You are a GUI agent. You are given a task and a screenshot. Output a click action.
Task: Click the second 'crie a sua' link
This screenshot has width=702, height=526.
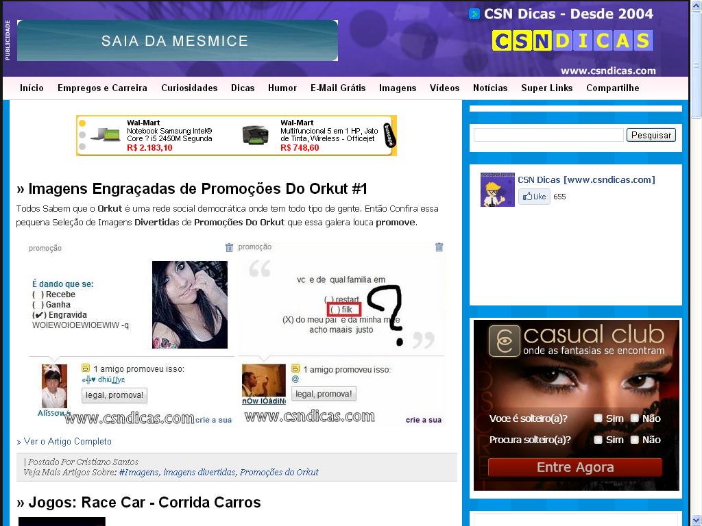pos(424,420)
